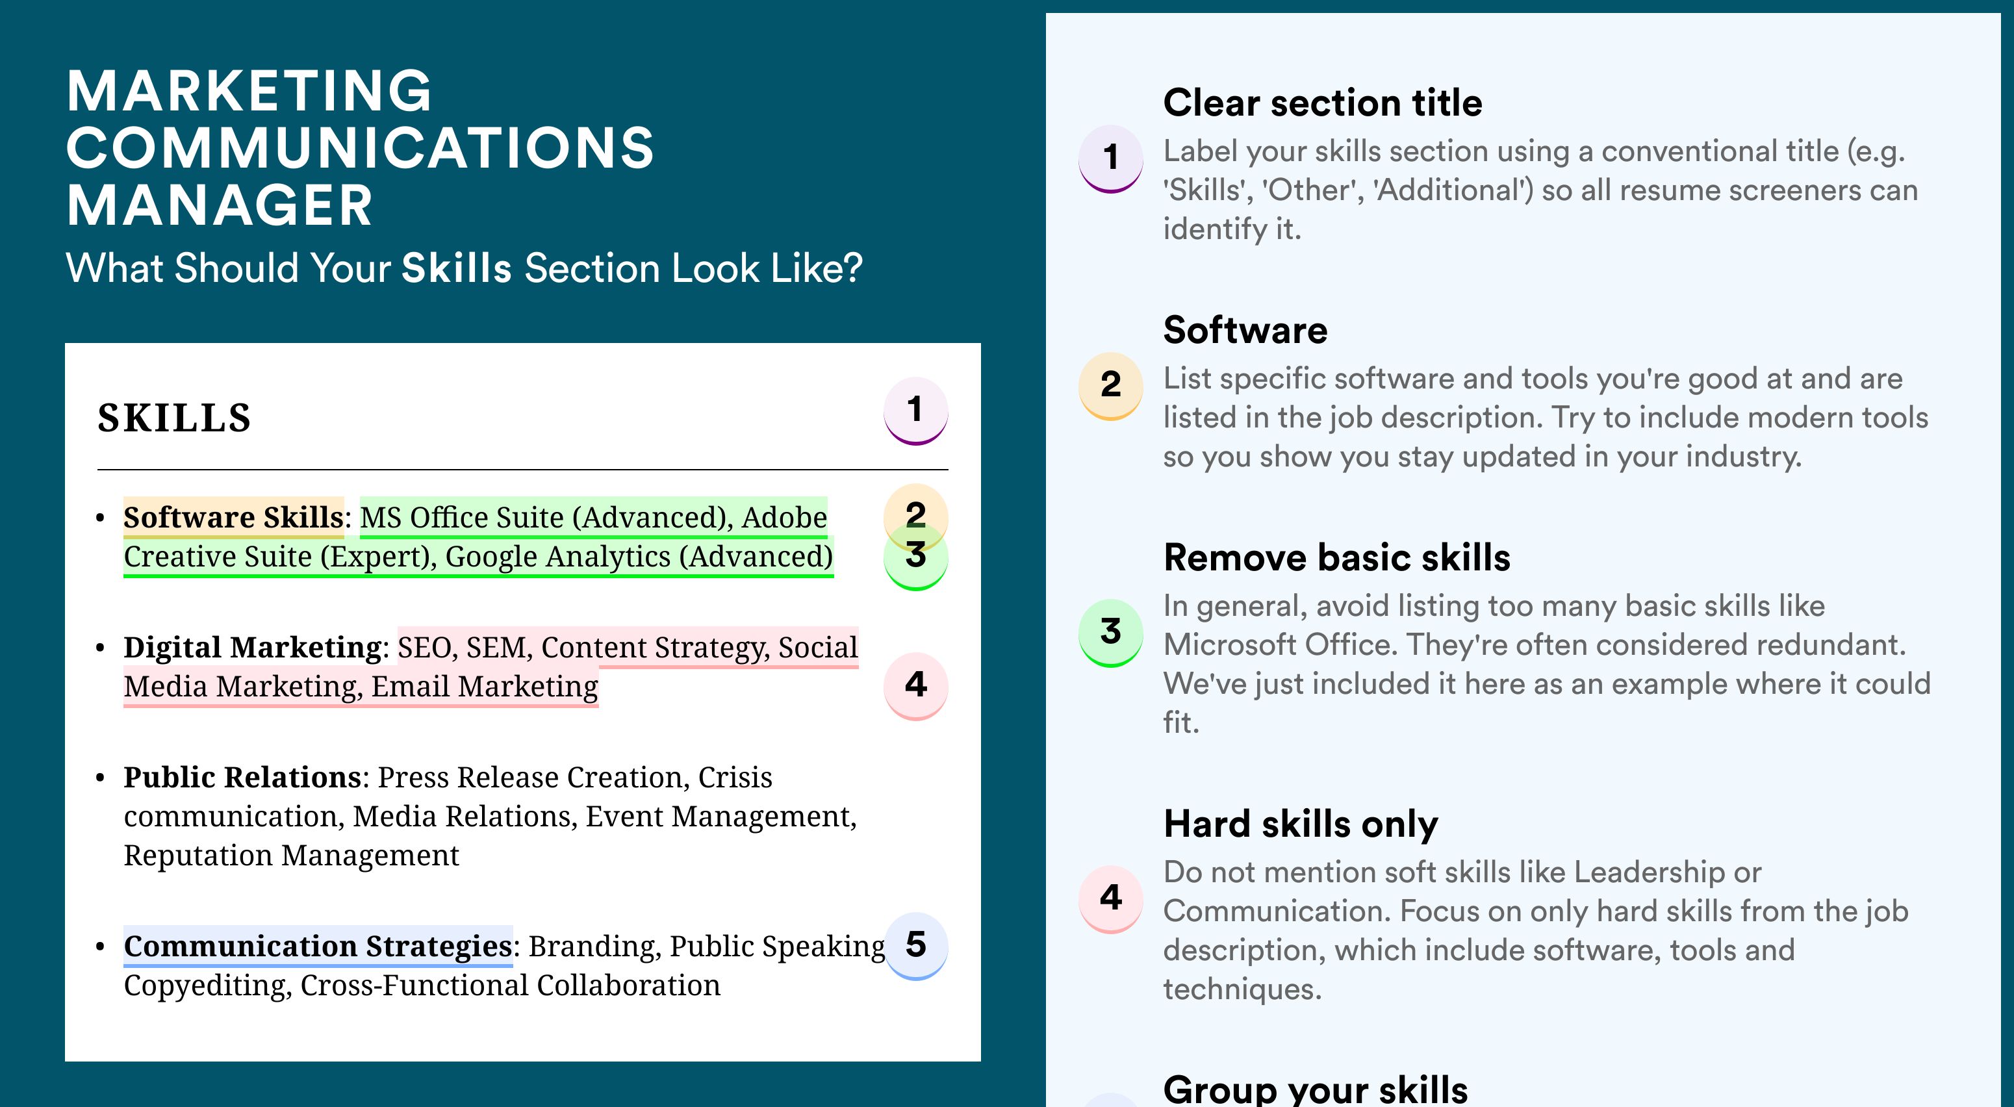Viewport: 2014px width, 1107px height.
Task: Click badge 4 next to Hard skills only
Action: (x=1111, y=898)
